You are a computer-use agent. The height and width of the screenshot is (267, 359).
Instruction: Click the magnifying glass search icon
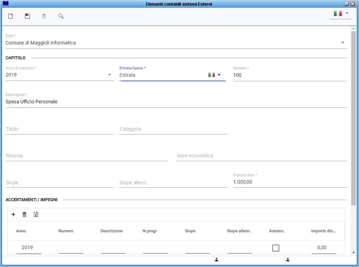[x=61, y=16]
